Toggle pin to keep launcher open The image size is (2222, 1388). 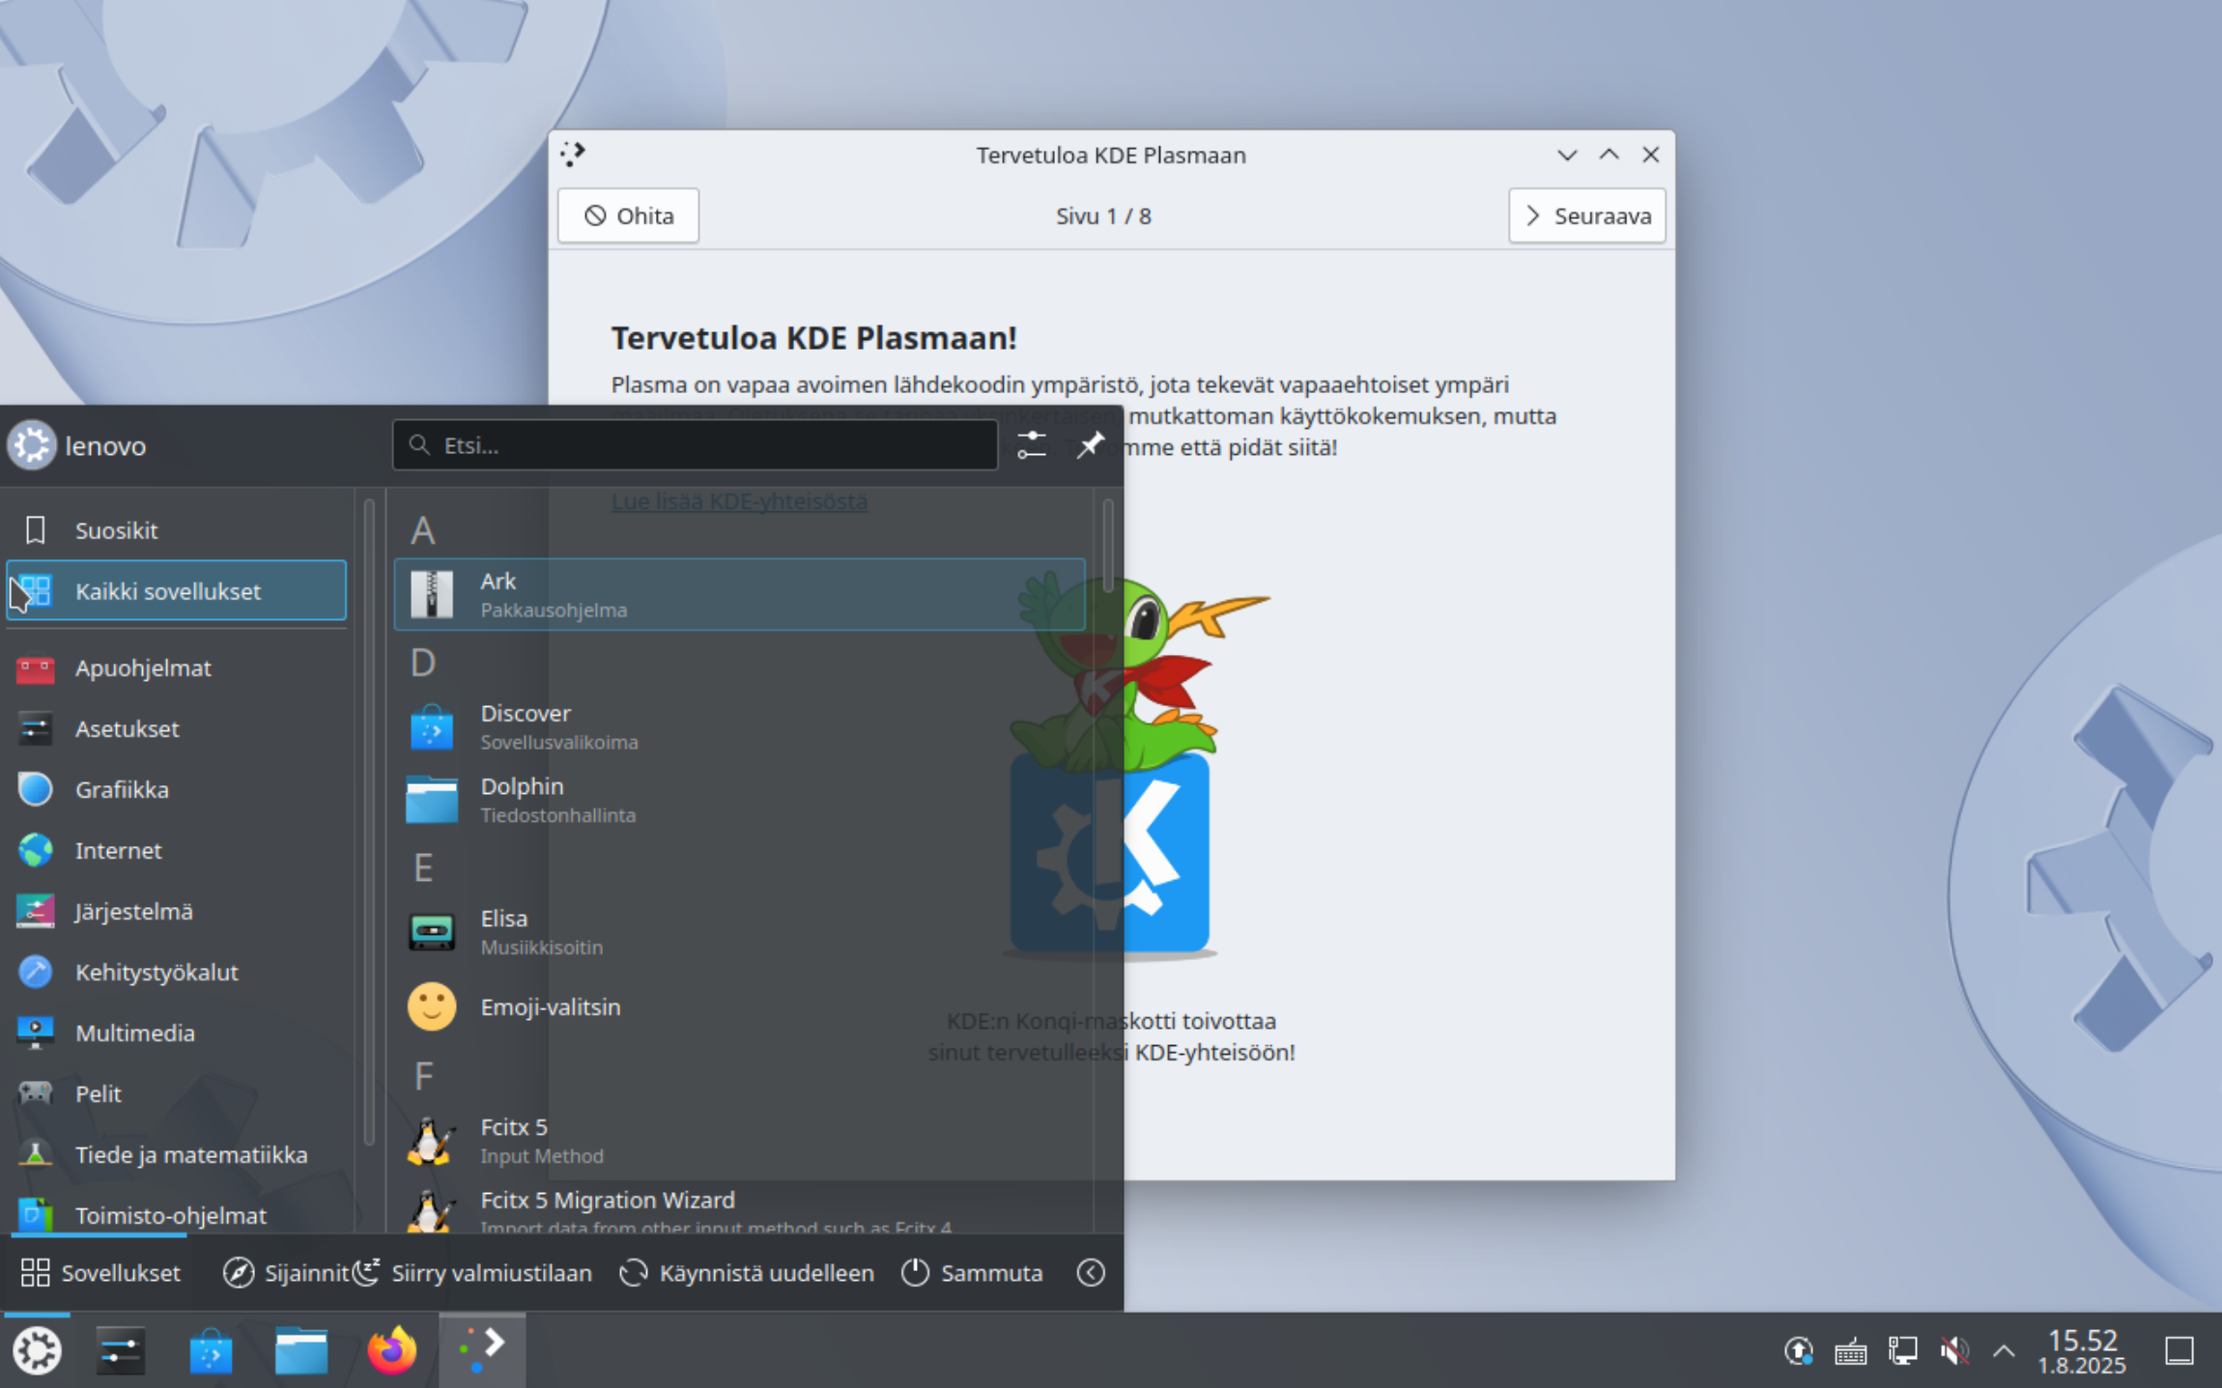click(x=1090, y=445)
